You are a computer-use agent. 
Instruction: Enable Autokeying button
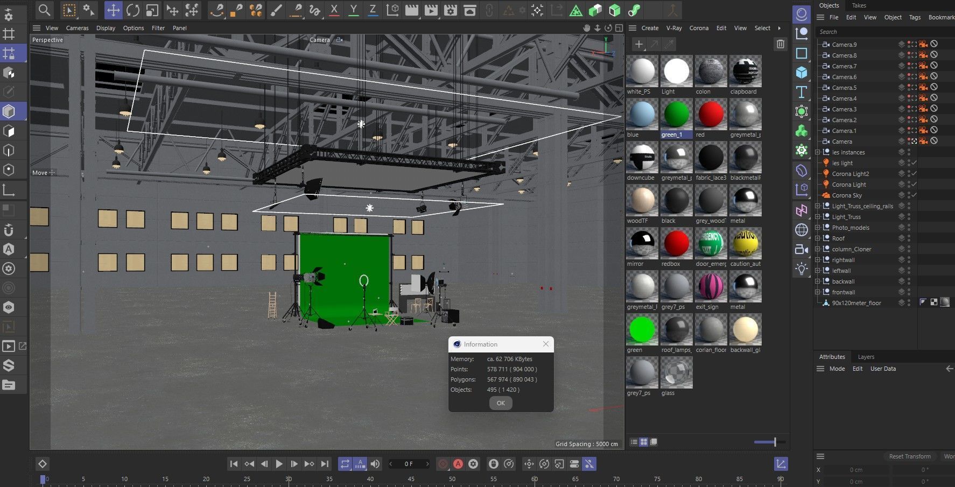(458, 464)
